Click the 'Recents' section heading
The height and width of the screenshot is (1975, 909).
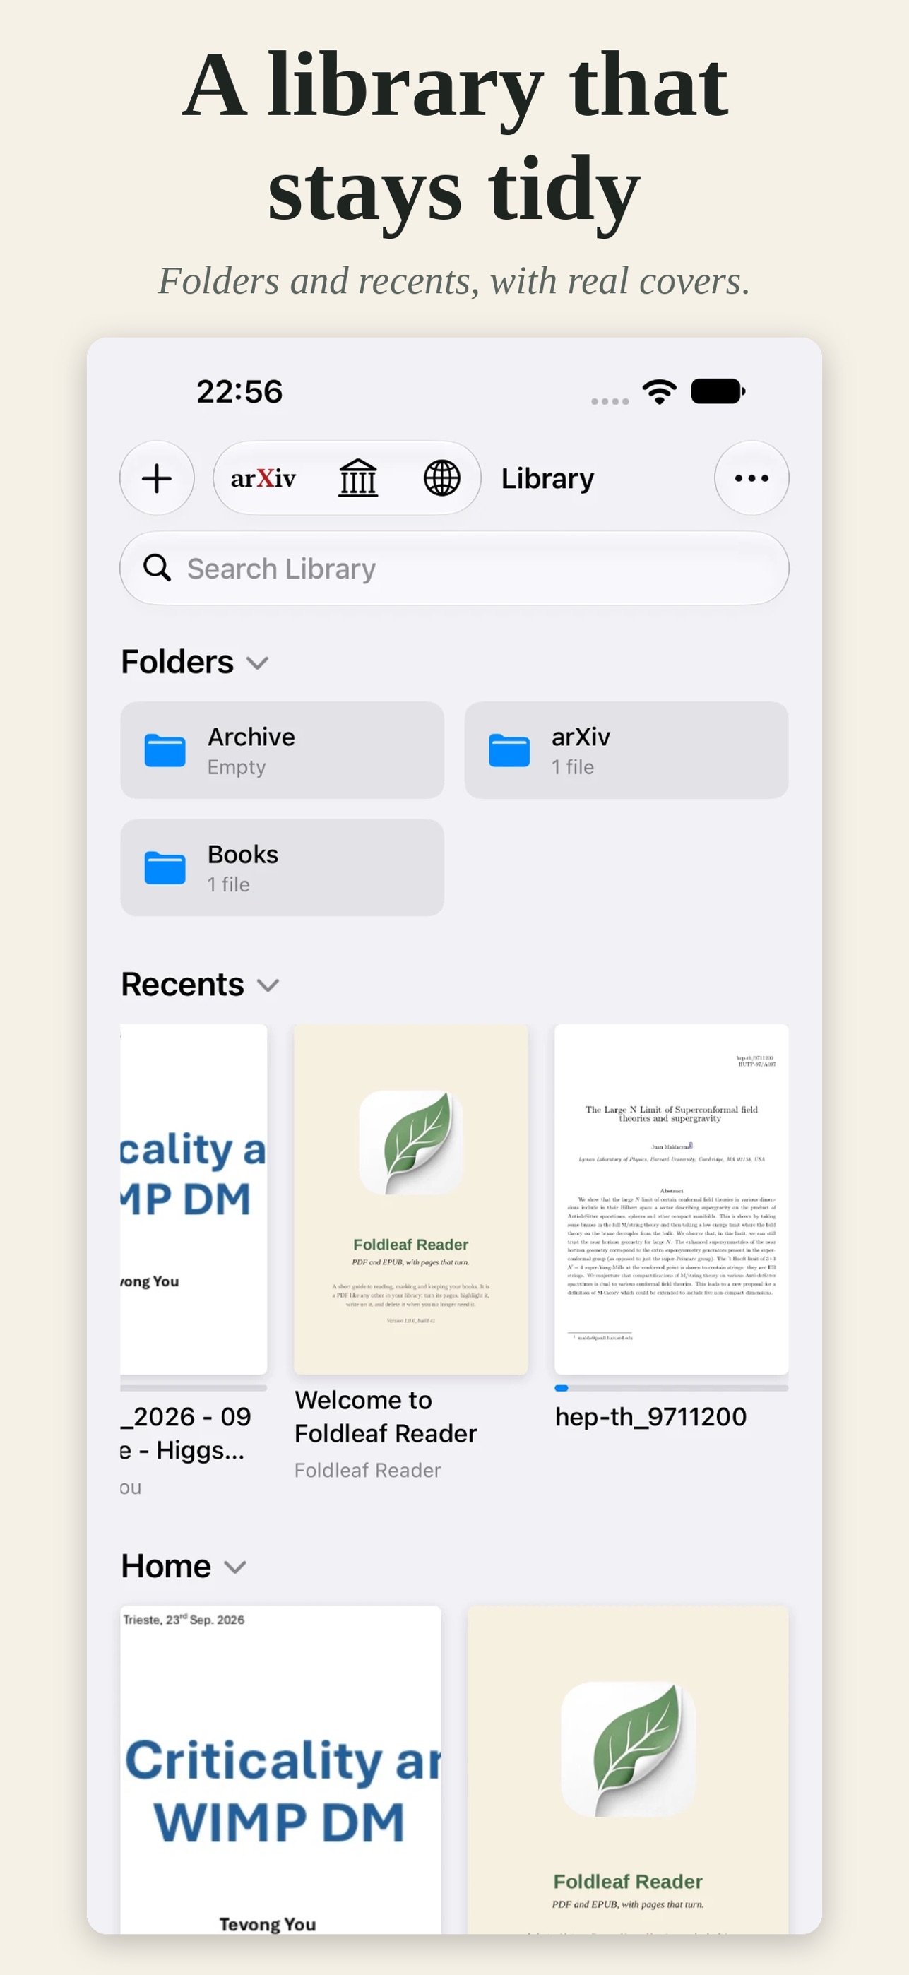(x=182, y=985)
